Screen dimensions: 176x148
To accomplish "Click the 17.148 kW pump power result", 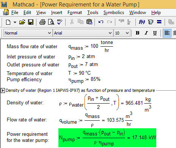I will point(144,137).
